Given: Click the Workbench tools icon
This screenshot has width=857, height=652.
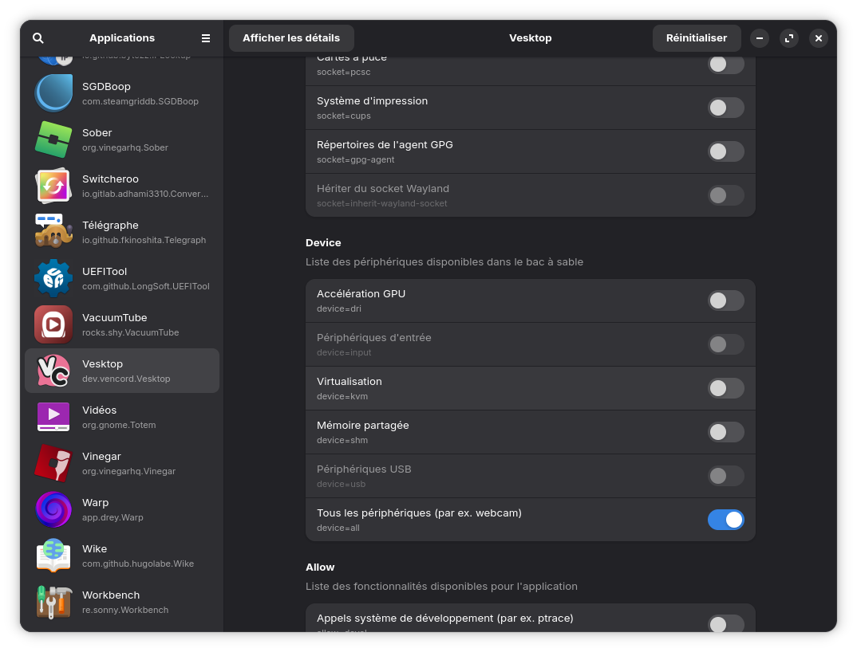Looking at the screenshot, I should click(x=53, y=602).
